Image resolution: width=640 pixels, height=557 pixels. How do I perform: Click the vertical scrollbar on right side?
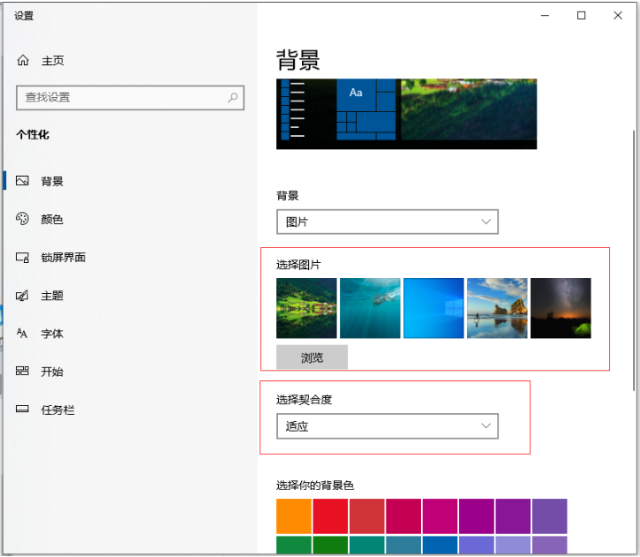(632, 265)
